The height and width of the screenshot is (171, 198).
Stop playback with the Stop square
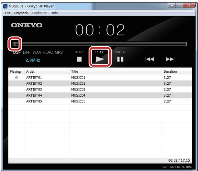79,59
